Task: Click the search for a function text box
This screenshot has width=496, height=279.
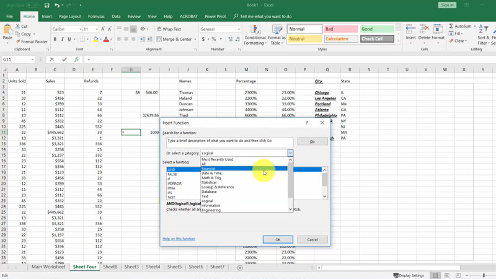Action: click(x=229, y=141)
